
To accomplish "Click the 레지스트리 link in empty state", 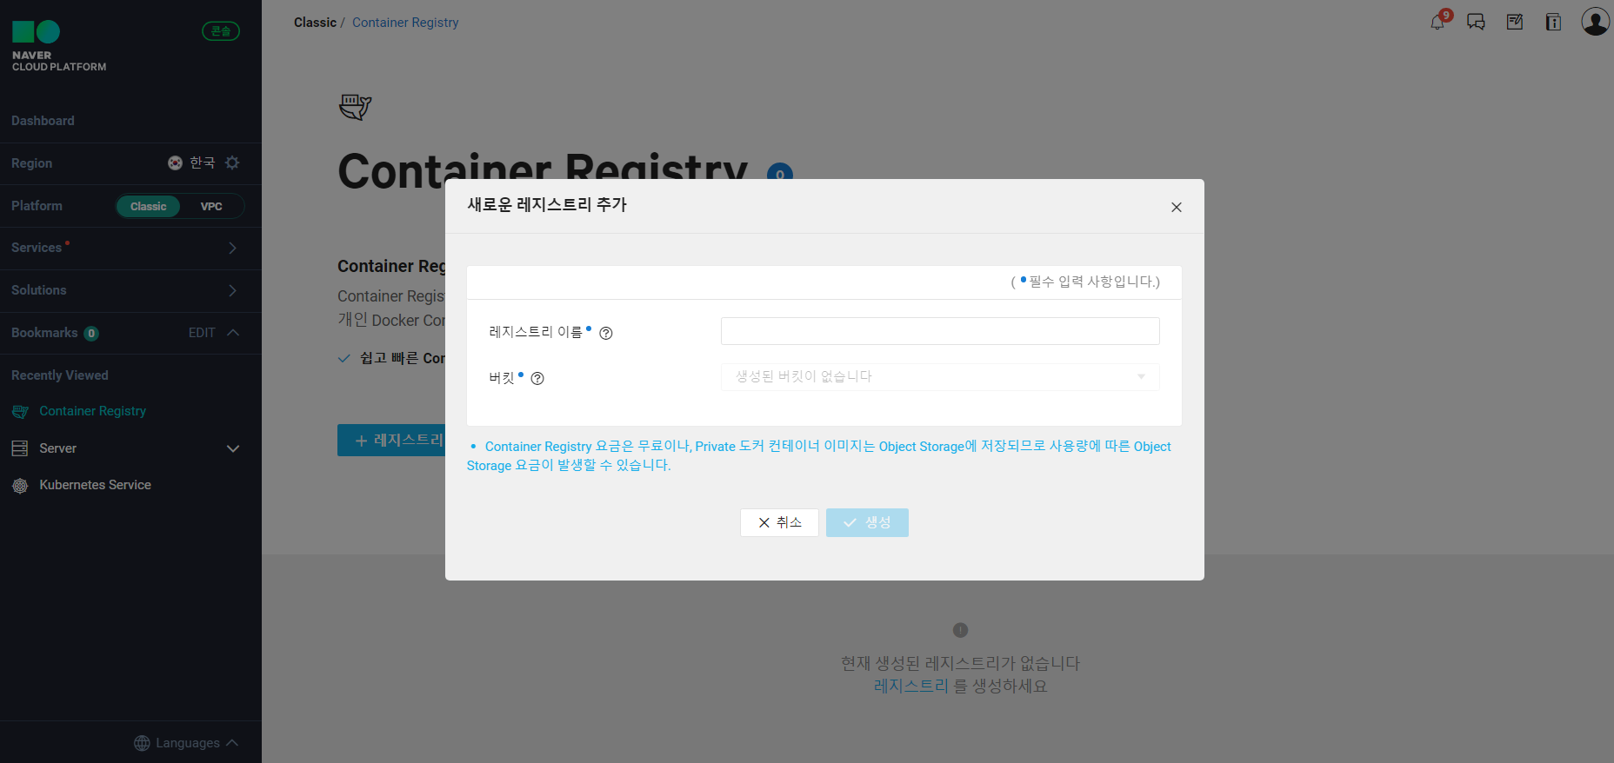I will click(x=911, y=686).
